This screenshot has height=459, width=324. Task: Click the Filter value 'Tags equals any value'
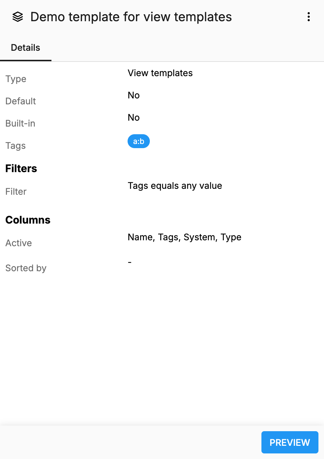175,186
